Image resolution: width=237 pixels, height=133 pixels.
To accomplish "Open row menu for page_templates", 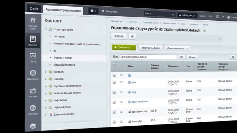I will [x=121, y=102].
